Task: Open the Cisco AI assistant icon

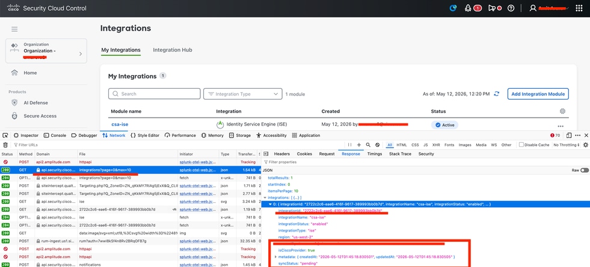Action: click(x=453, y=8)
